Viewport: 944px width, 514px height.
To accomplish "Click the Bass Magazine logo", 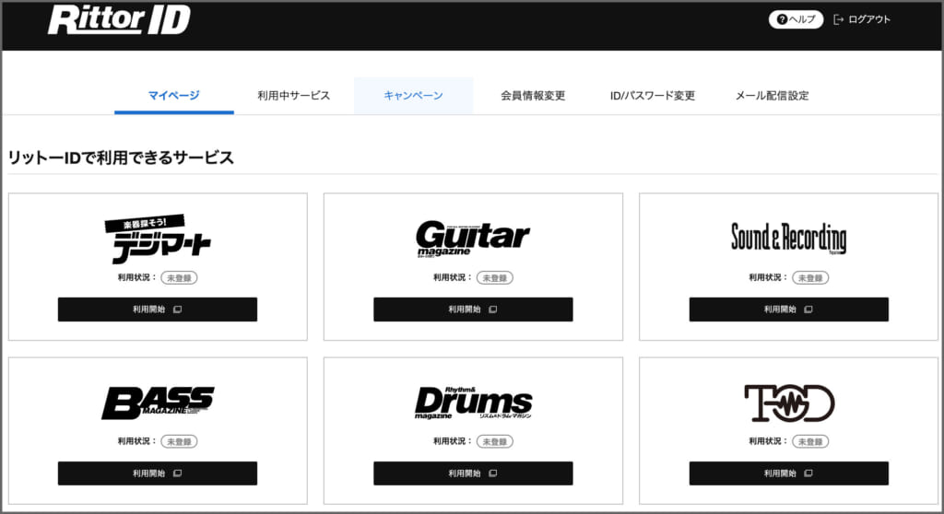I will click(x=157, y=403).
